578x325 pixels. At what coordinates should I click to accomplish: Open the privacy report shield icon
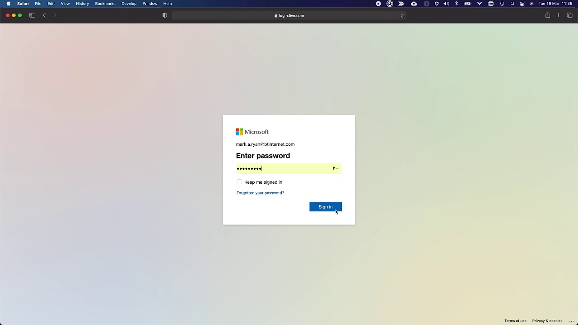165,15
